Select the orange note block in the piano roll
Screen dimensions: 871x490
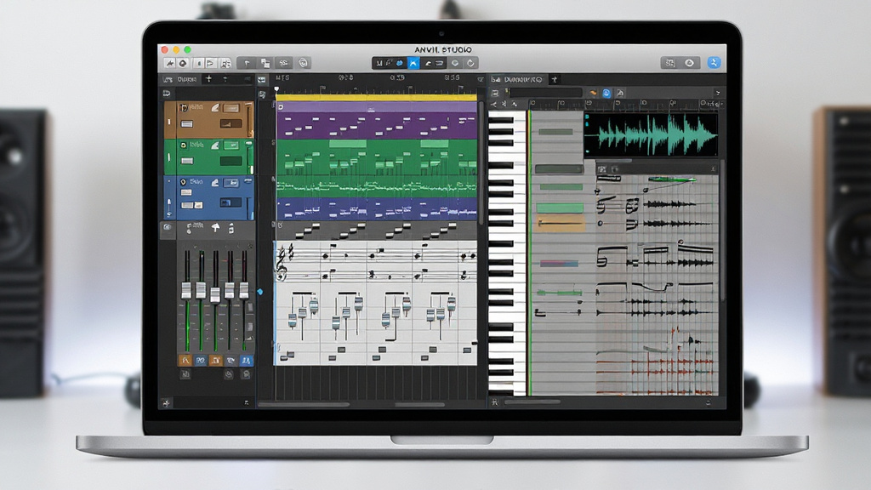561,224
